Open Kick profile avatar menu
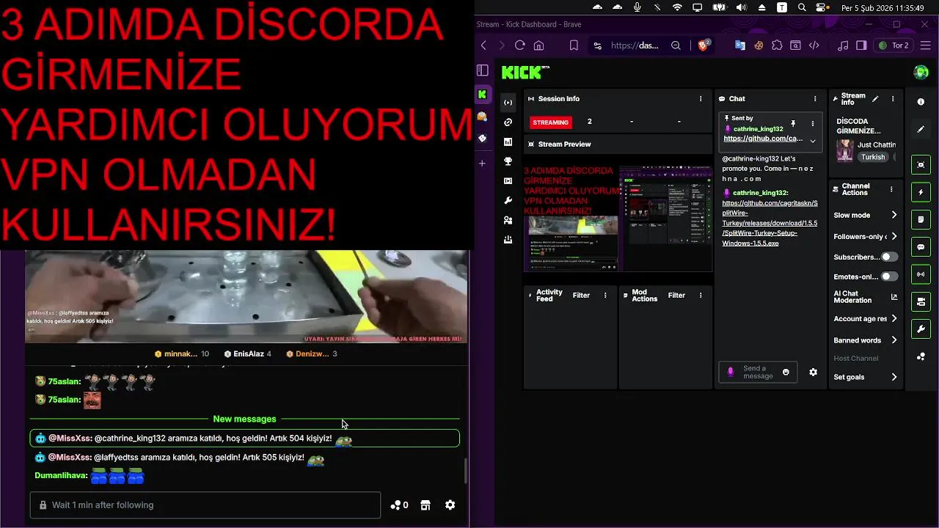 click(x=921, y=72)
